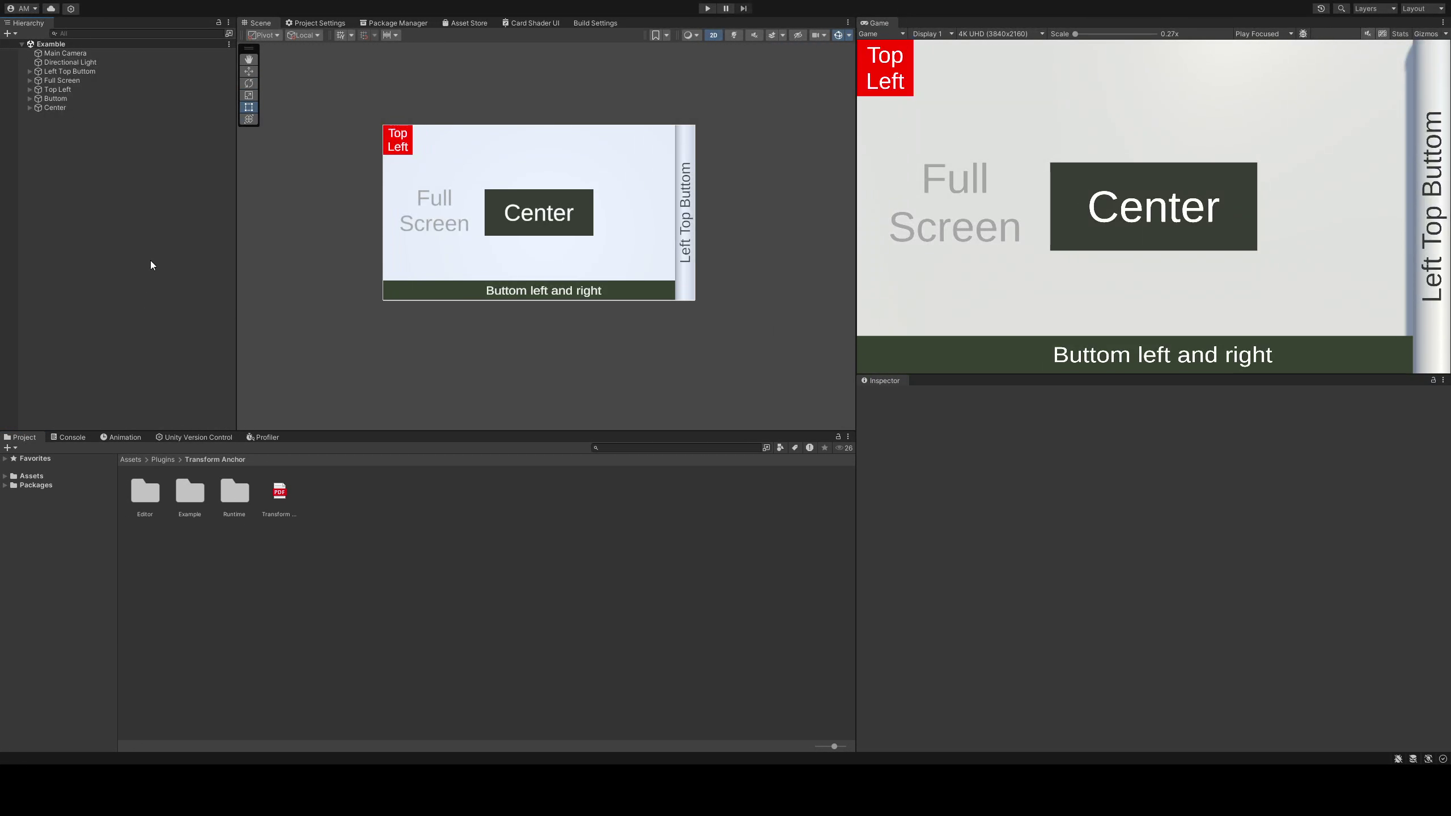Click the Step frame button
This screenshot has width=1451, height=816.
click(x=744, y=8)
